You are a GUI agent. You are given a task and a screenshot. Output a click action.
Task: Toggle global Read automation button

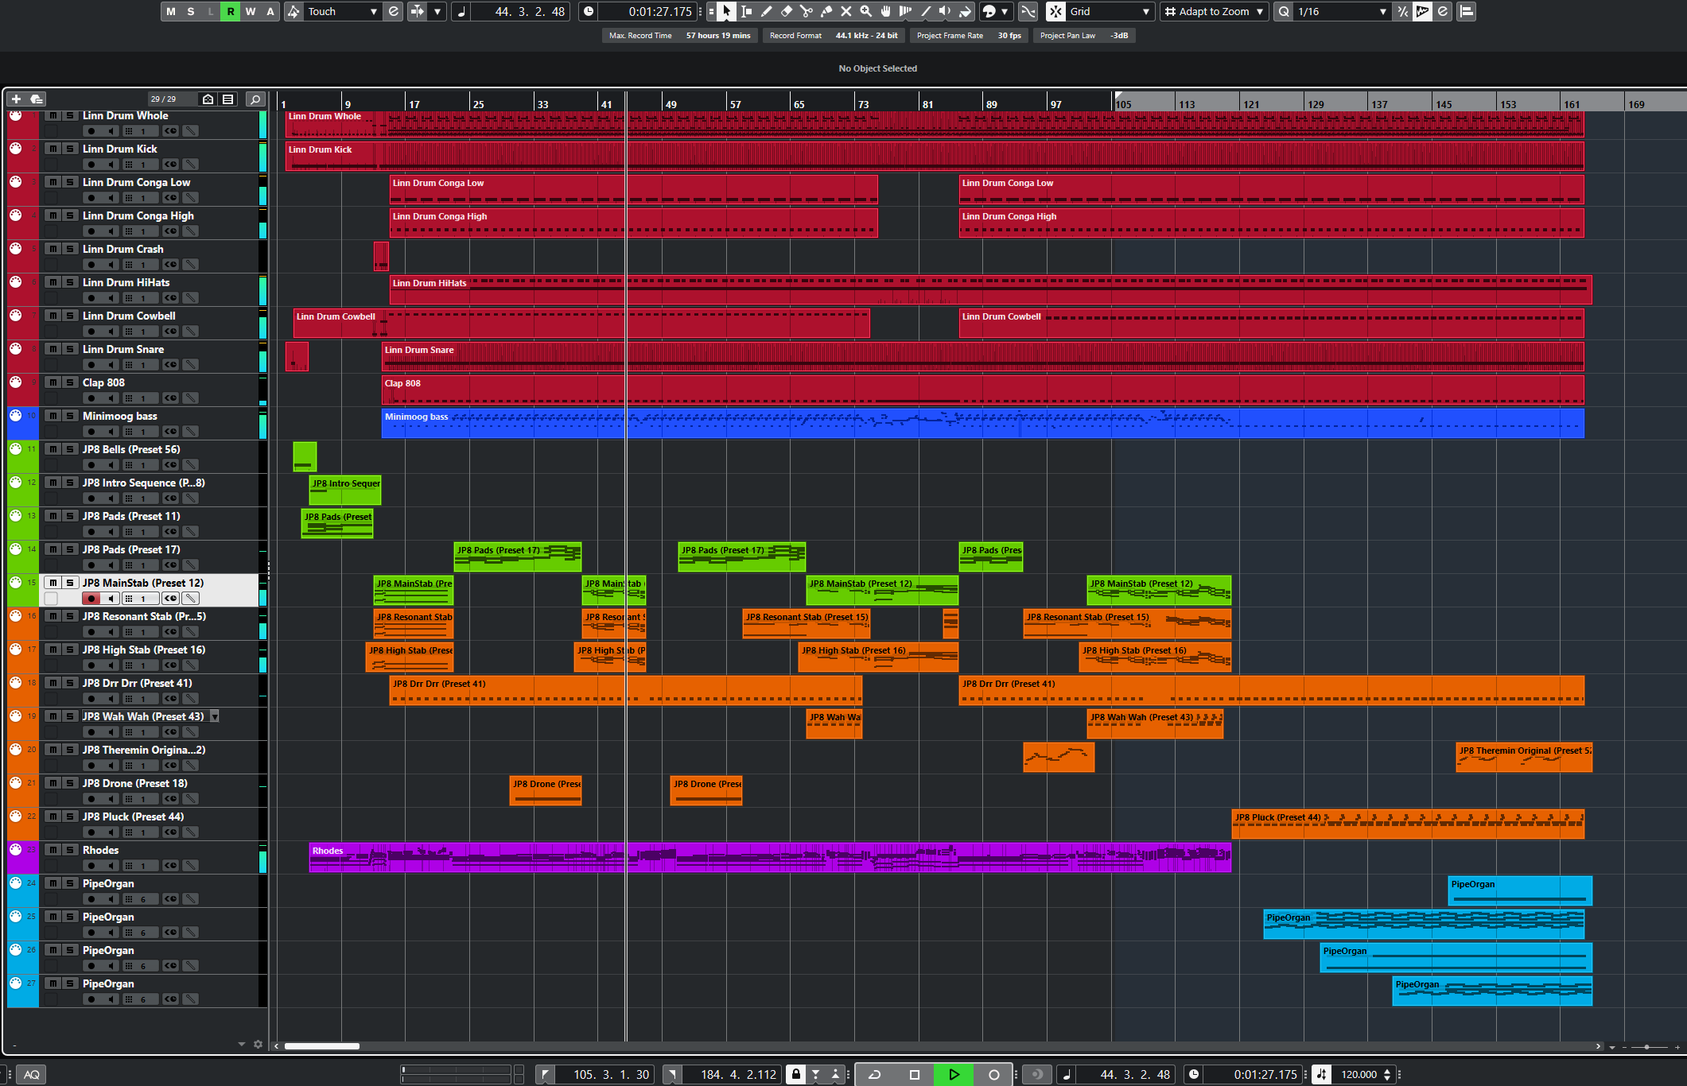click(x=230, y=11)
